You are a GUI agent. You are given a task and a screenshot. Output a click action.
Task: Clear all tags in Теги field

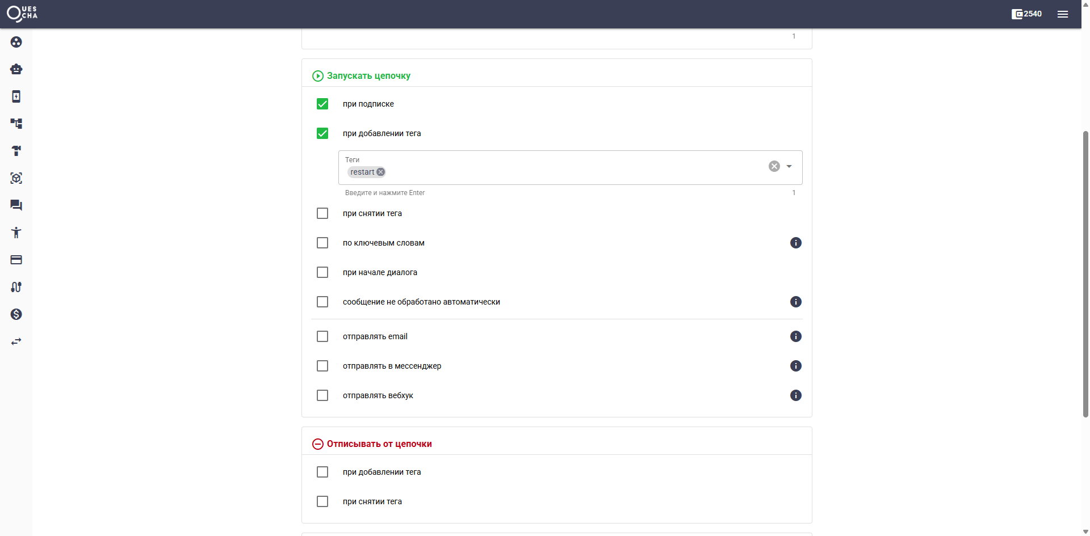pos(774,166)
